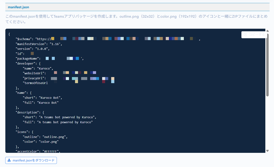Click the "packageName" key line
The height and width of the screenshot is (167, 274).
click(x=50, y=59)
